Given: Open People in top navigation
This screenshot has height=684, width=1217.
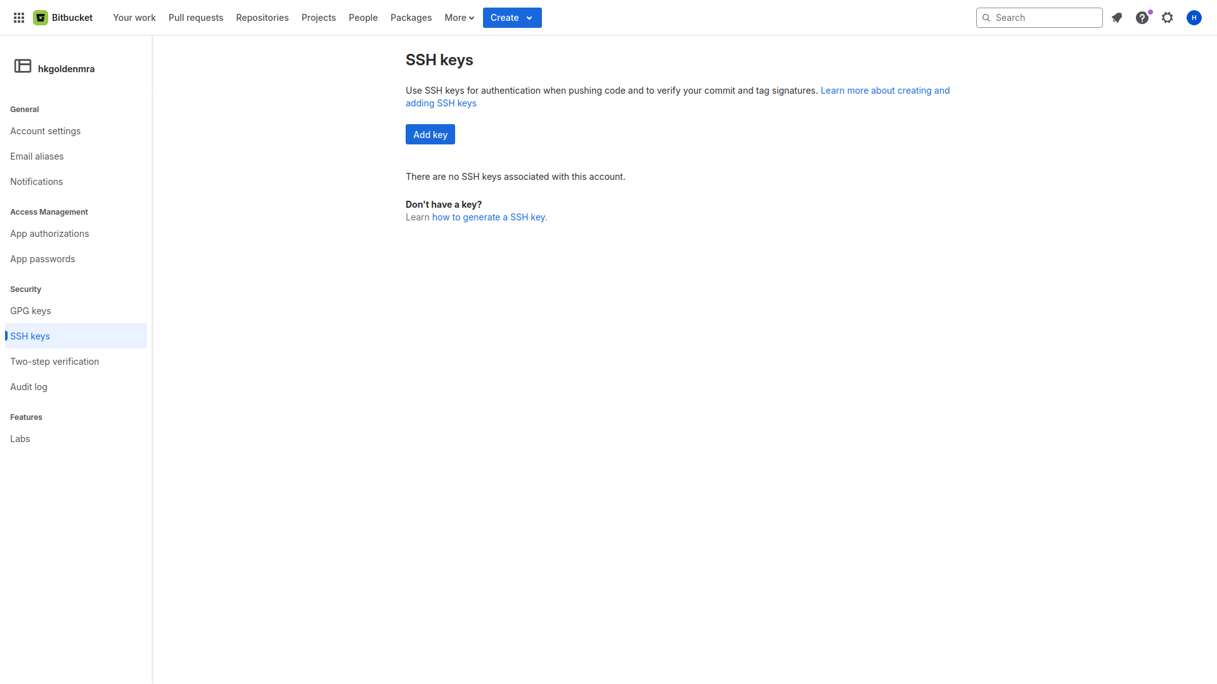Looking at the screenshot, I should [363, 18].
